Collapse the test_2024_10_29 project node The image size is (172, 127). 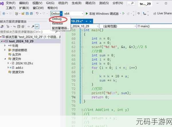(x=2, y=41)
